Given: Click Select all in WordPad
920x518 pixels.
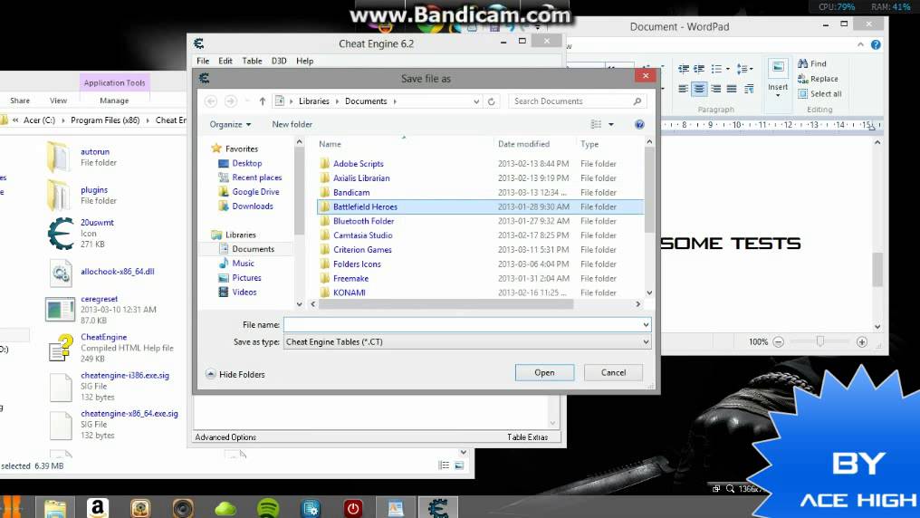Looking at the screenshot, I should click(819, 94).
